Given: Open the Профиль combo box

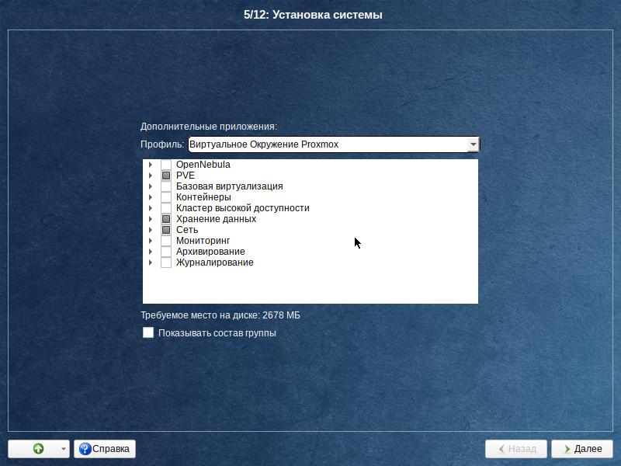Looking at the screenshot, I should pyautogui.click(x=334, y=144).
